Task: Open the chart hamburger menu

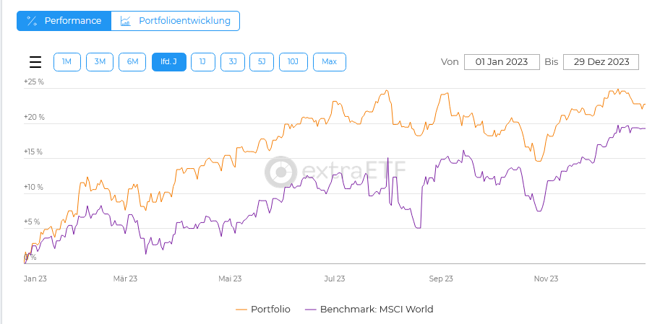Action: tap(35, 62)
